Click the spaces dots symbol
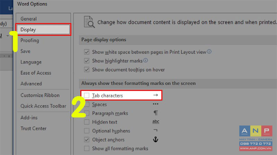This screenshot has height=155, width=277. coord(155,104)
